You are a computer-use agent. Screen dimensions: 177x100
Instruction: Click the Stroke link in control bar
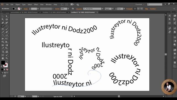26,9
